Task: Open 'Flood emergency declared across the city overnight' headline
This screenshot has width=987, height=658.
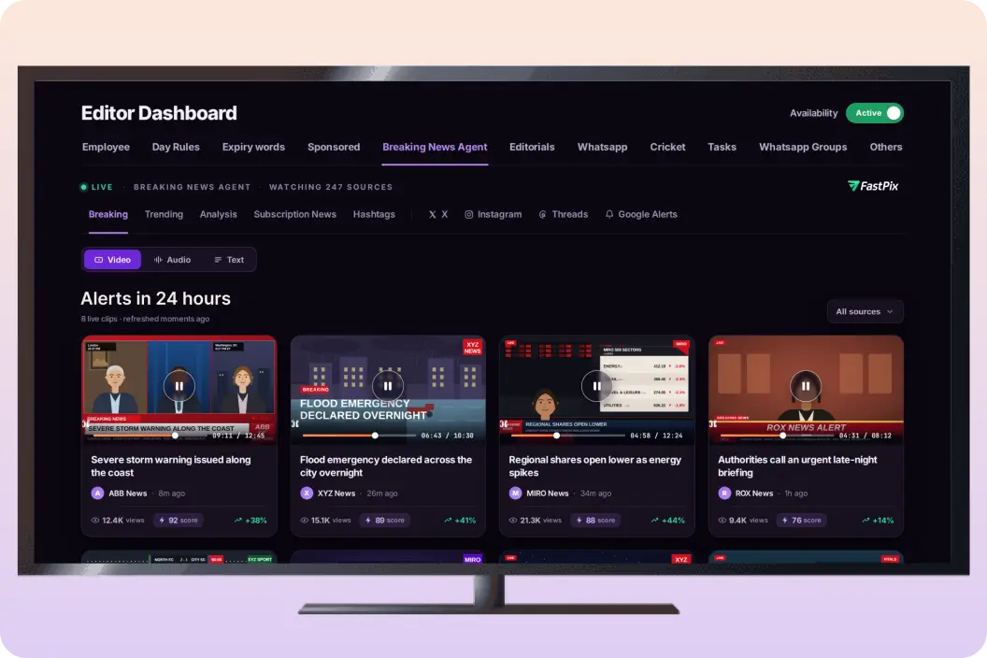Action: (x=386, y=466)
